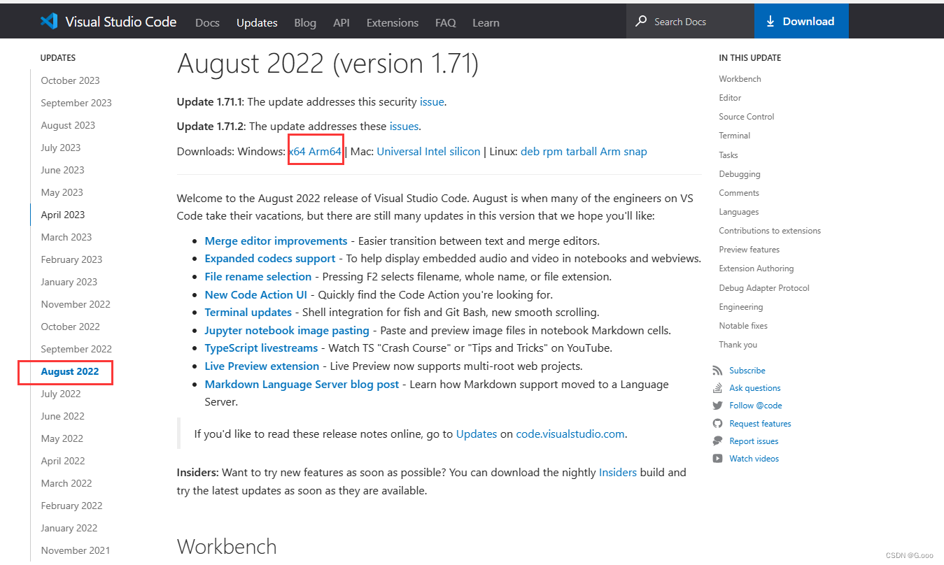Image resolution: width=944 pixels, height=565 pixels.
Task: Download the Windows x64 build
Action: pos(297,151)
